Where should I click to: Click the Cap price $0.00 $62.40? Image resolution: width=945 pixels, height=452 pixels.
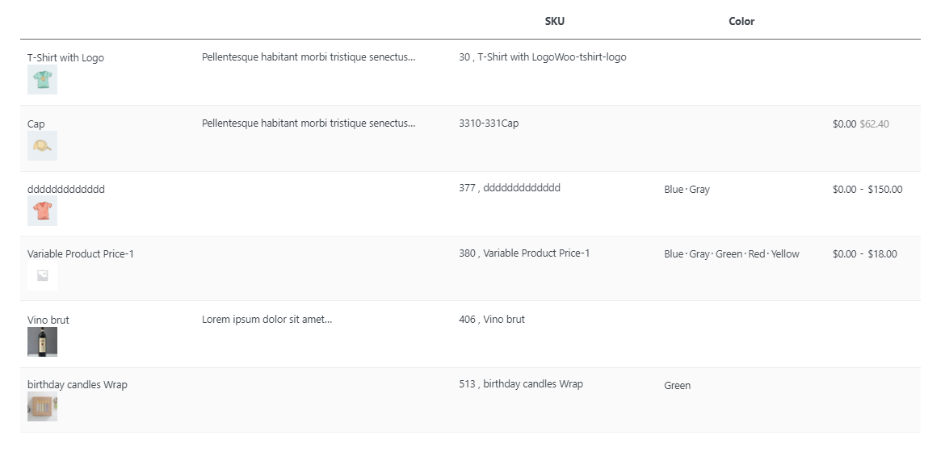click(x=860, y=124)
